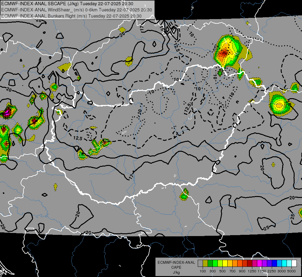Image resolution: width=302 pixels, height=277 pixels.
Task: Click the CAPE label in legend
Action: [176, 267]
